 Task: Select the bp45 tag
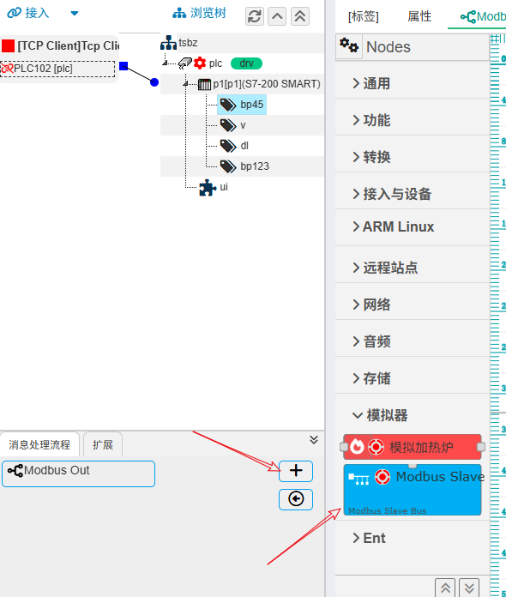(242, 105)
